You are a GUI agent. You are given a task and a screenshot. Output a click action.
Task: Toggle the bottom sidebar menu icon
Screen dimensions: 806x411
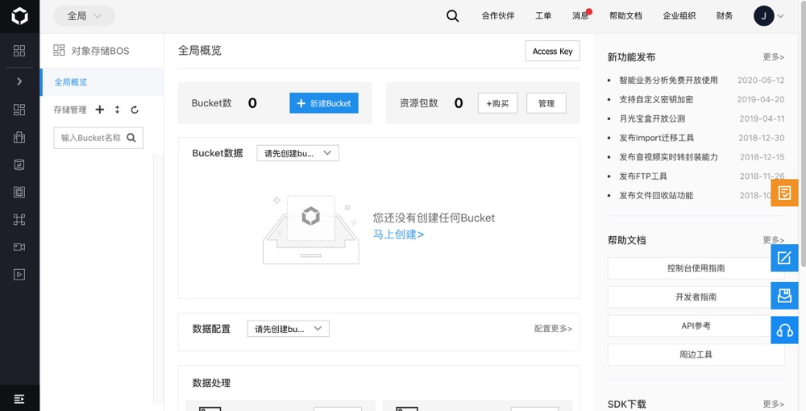pyautogui.click(x=19, y=399)
